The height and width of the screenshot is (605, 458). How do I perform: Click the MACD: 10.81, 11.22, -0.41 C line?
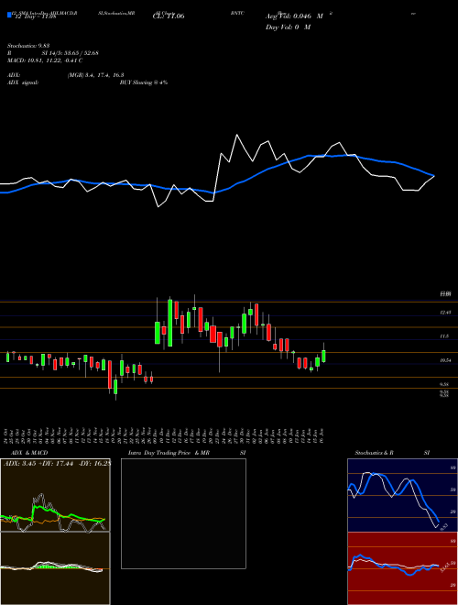pyautogui.click(x=45, y=60)
